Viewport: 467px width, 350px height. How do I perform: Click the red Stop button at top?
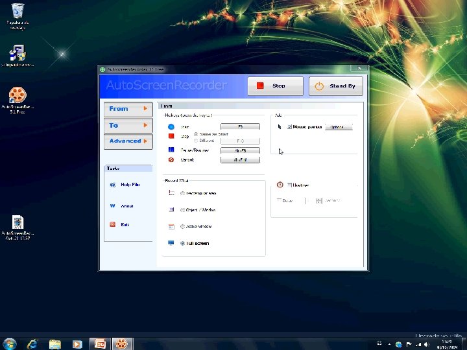coord(275,86)
